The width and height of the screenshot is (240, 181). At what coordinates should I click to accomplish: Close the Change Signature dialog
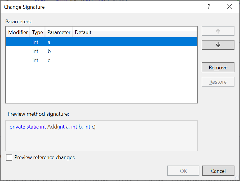pyautogui.click(x=229, y=7)
